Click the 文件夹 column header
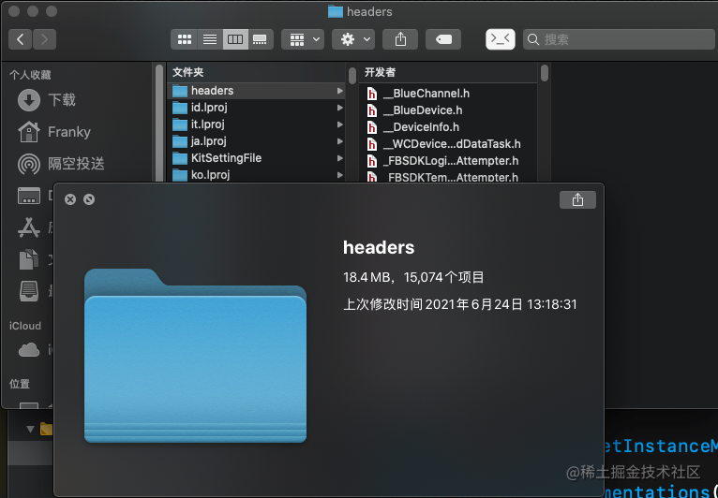Image resolution: width=718 pixels, height=498 pixels. [x=187, y=72]
